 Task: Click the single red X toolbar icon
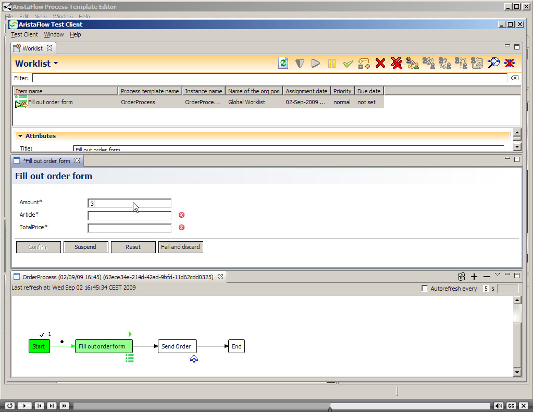pos(380,63)
